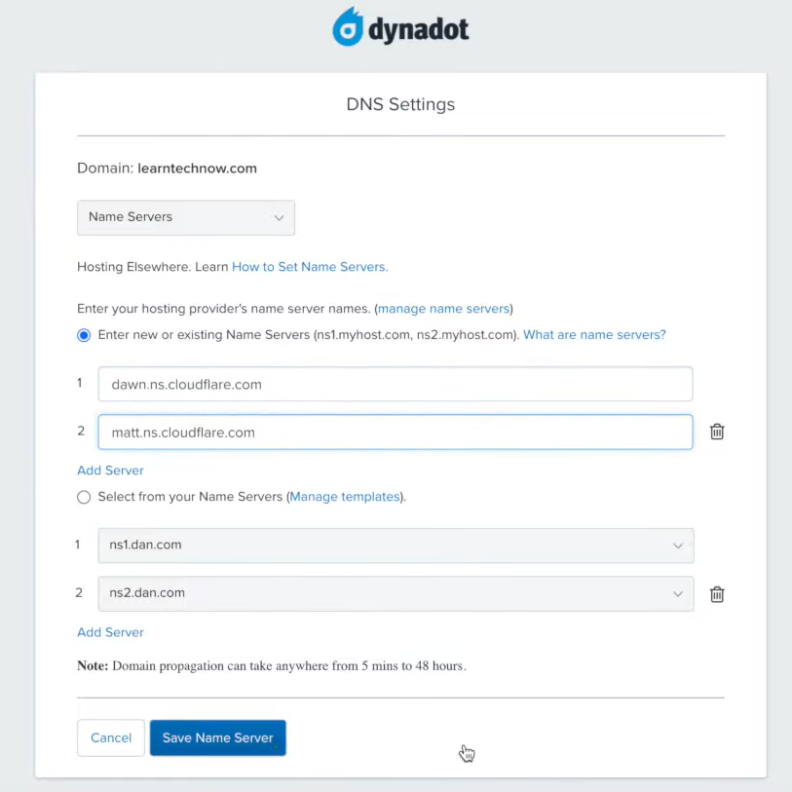Expand the ns2.dan.com server dropdown

pyautogui.click(x=396, y=593)
